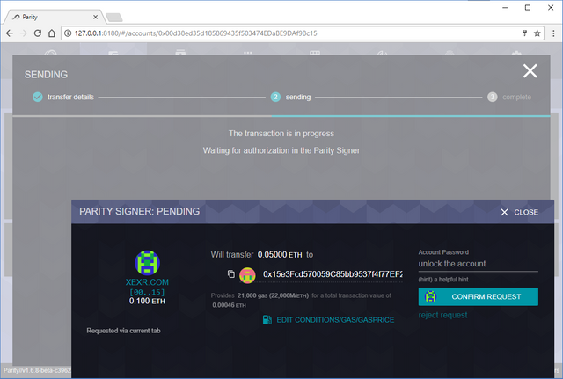This screenshot has width=563, height=379.
Task: Click the complete step number 3
Action: tap(493, 97)
